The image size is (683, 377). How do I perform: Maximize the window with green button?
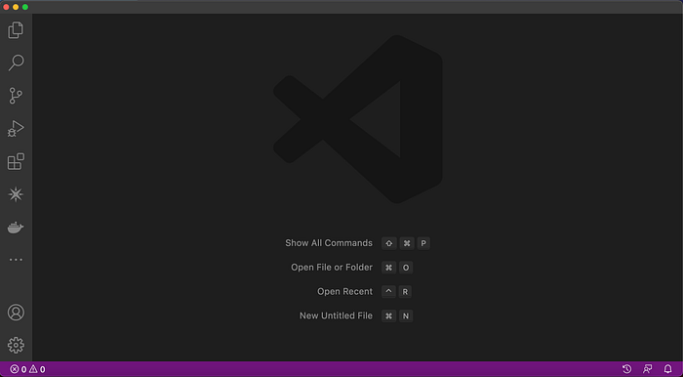point(25,7)
